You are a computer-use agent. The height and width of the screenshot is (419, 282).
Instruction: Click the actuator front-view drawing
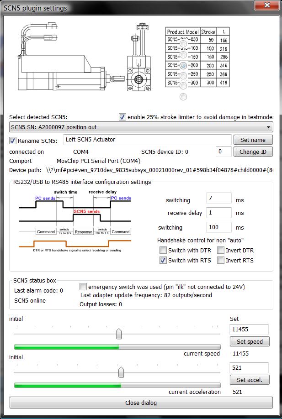point(138,58)
